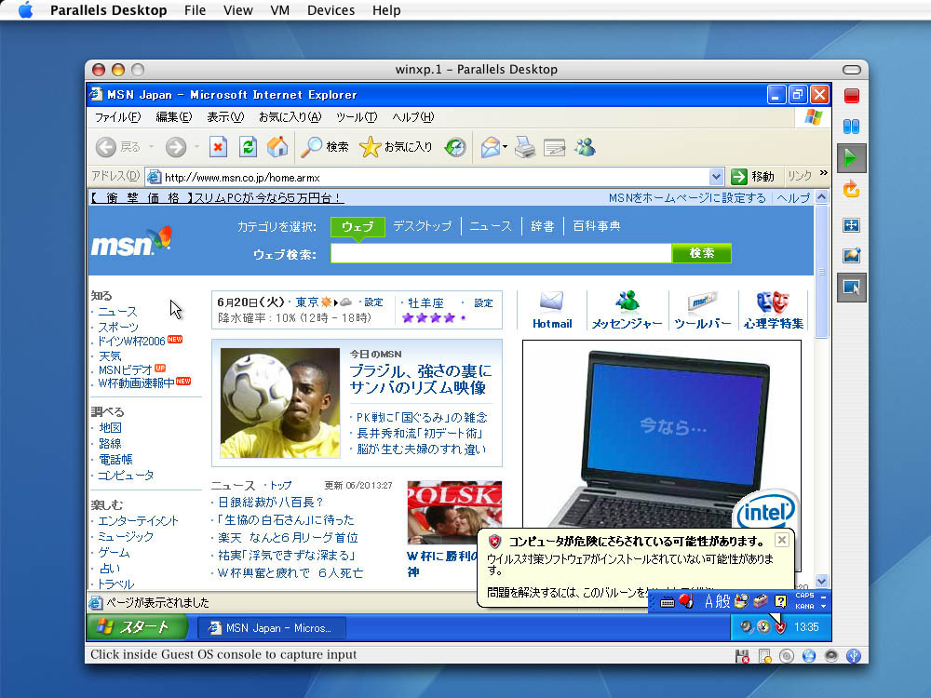Select the ニュース search category tab
The image size is (931, 698).
pos(490,226)
